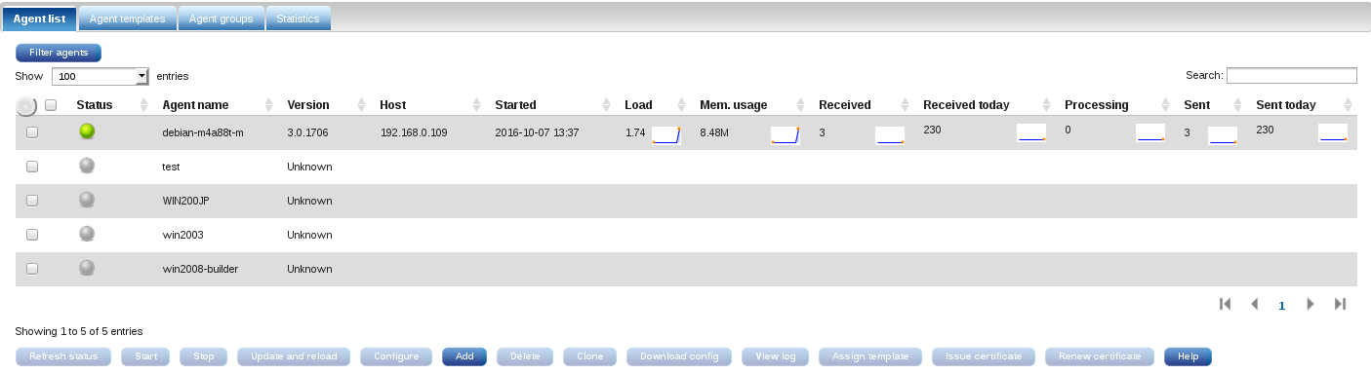The image size is (1371, 374).
Task: Click the Clone button
Action: tap(590, 356)
